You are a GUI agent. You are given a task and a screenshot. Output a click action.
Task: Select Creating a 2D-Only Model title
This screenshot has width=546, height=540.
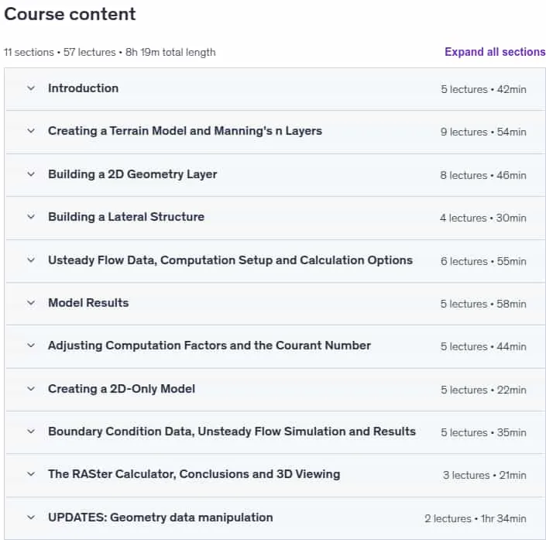[x=122, y=389]
